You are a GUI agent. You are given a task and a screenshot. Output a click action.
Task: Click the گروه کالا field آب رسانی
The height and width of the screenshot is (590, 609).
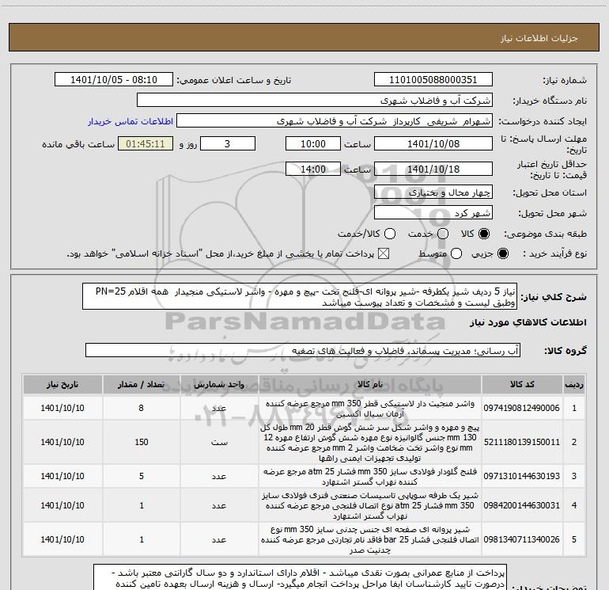[303, 350]
